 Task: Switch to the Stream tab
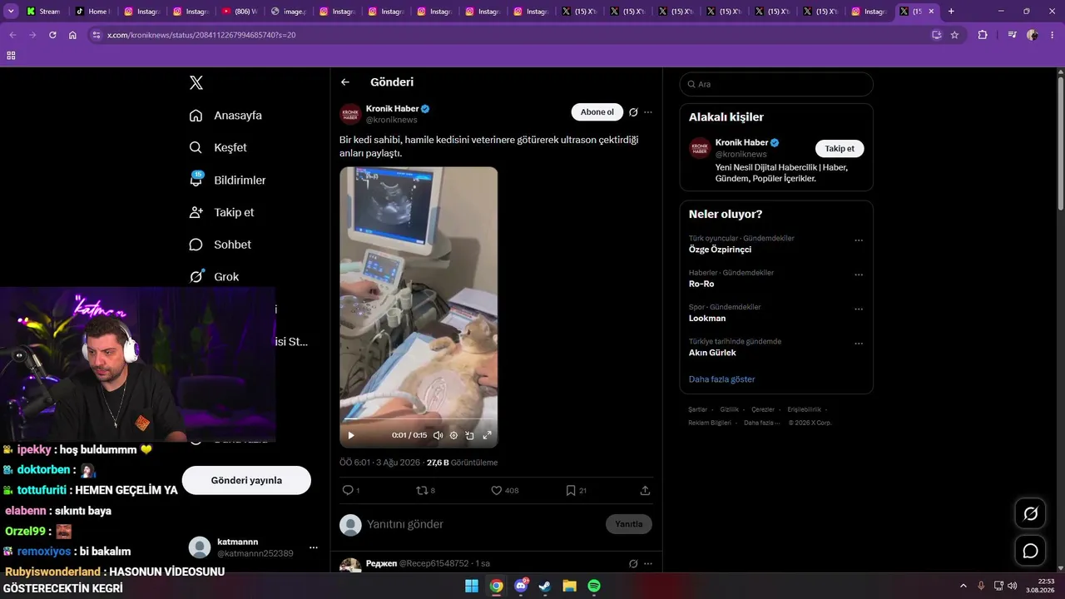(x=42, y=12)
